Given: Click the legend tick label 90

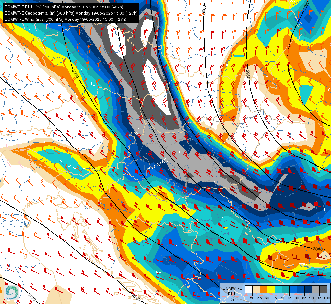Looking at the screenshot, I should (x=312, y=298).
